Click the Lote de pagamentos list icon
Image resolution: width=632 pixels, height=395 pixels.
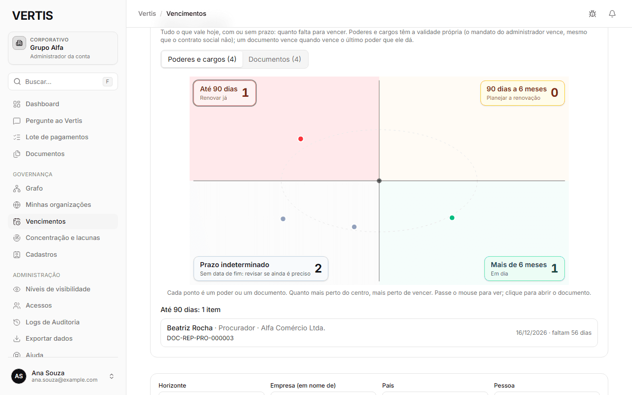click(x=17, y=137)
